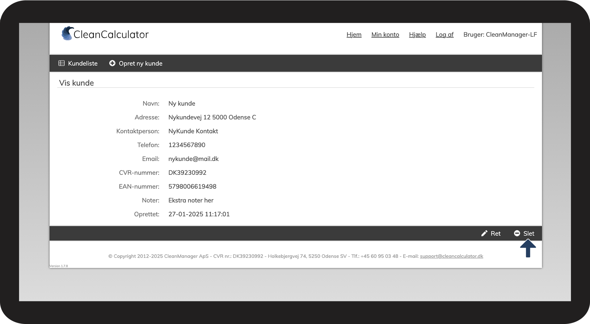Select phone number 1234567890
Image resolution: width=590 pixels, height=324 pixels.
coord(187,145)
